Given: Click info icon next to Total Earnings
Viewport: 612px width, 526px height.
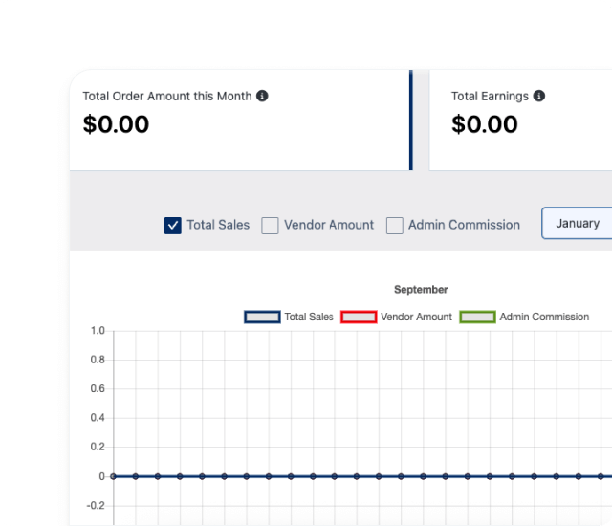Looking at the screenshot, I should coord(539,96).
